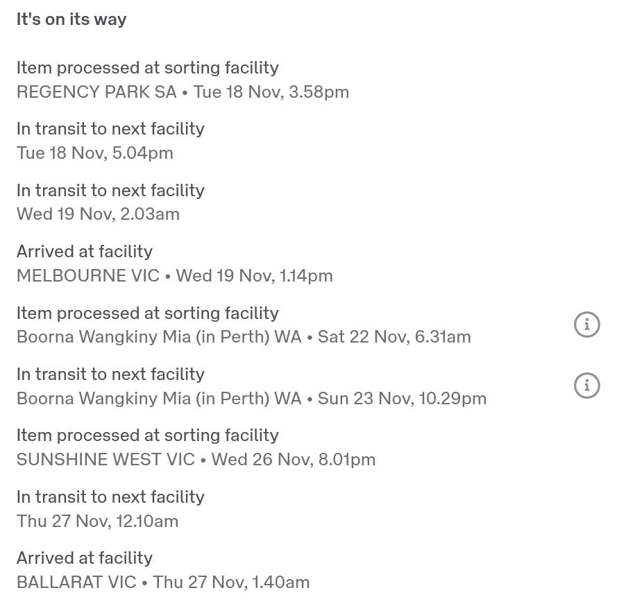Select the Thu 27 Nov 12.10am transit event
The height and width of the screenshot is (604, 617).
97,520
